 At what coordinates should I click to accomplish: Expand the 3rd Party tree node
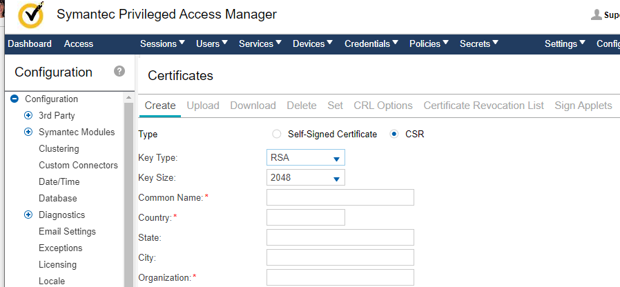pyautogui.click(x=28, y=116)
